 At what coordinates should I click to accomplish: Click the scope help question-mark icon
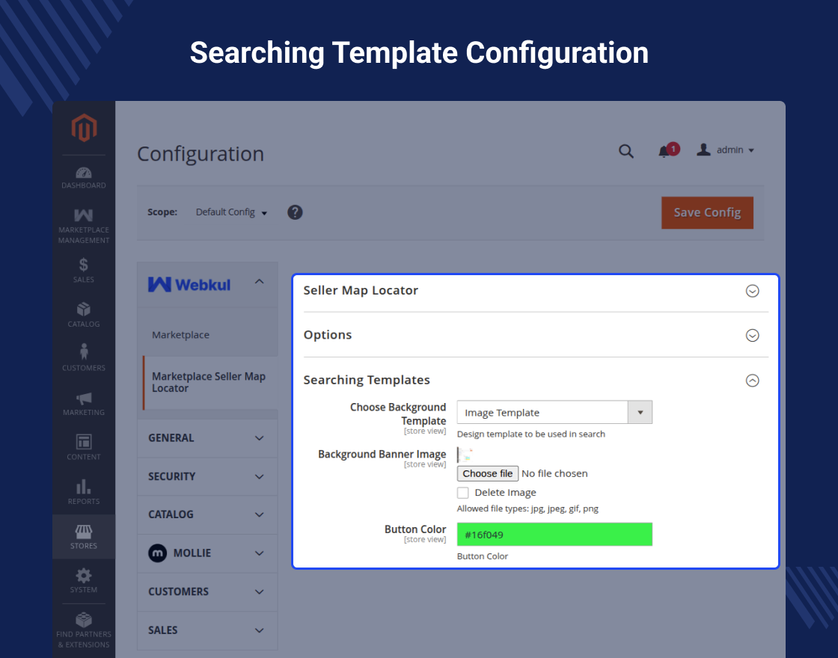(x=295, y=212)
